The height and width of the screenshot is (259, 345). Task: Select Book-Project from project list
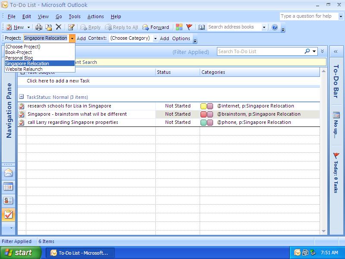tap(40, 52)
